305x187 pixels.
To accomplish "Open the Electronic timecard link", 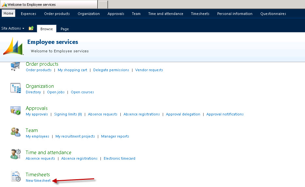I will click(x=119, y=158).
